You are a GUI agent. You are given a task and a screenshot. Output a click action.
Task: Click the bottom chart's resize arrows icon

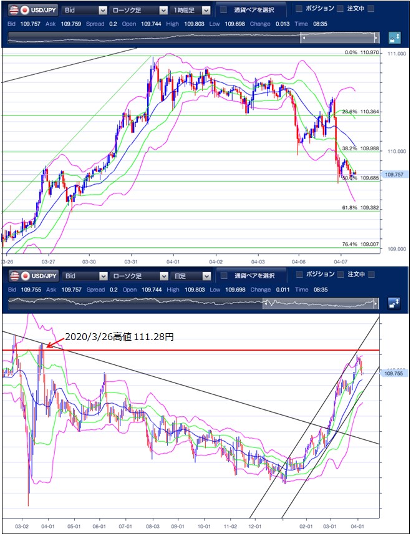coord(394,303)
